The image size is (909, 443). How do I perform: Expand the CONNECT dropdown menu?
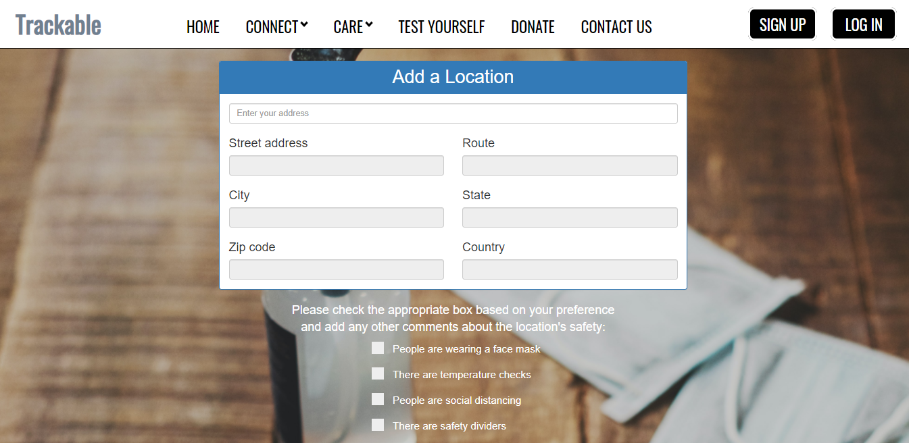click(x=276, y=27)
